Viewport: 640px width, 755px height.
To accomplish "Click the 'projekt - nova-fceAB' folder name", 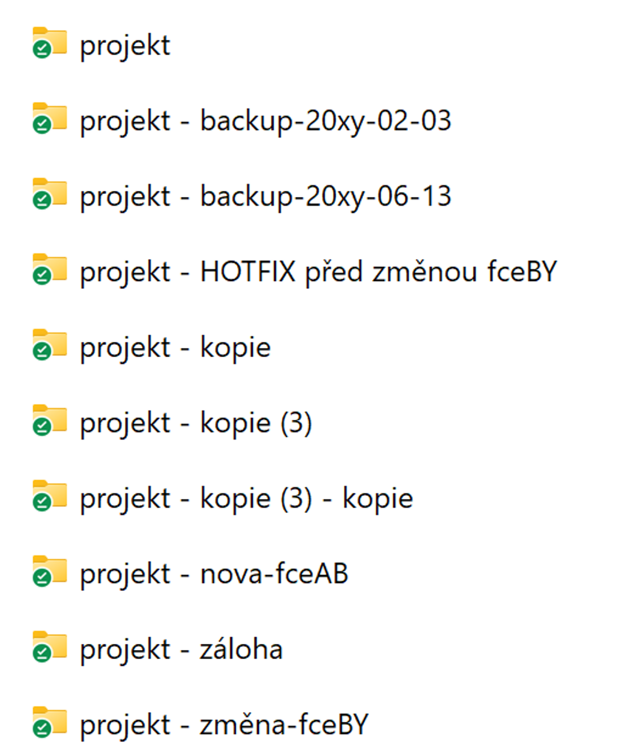I will coord(214,575).
